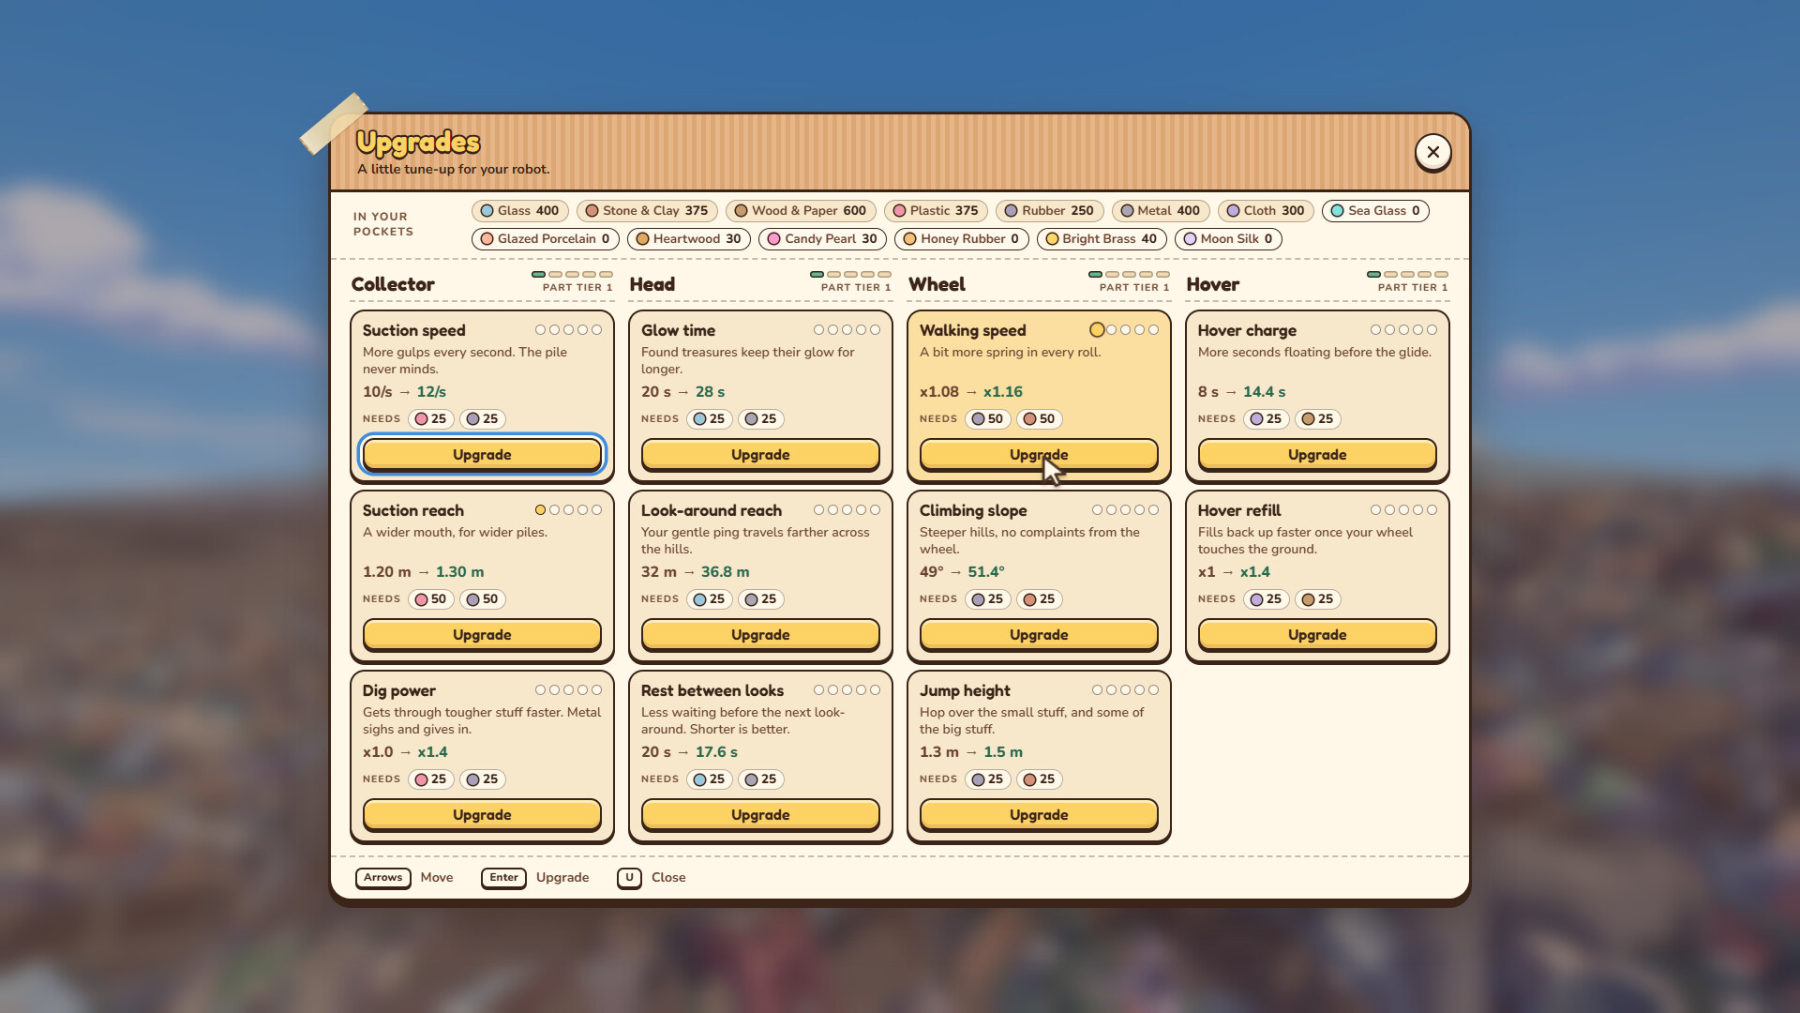Click the Enter key hint
Screen dimensions: 1800x1013
click(x=503, y=877)
